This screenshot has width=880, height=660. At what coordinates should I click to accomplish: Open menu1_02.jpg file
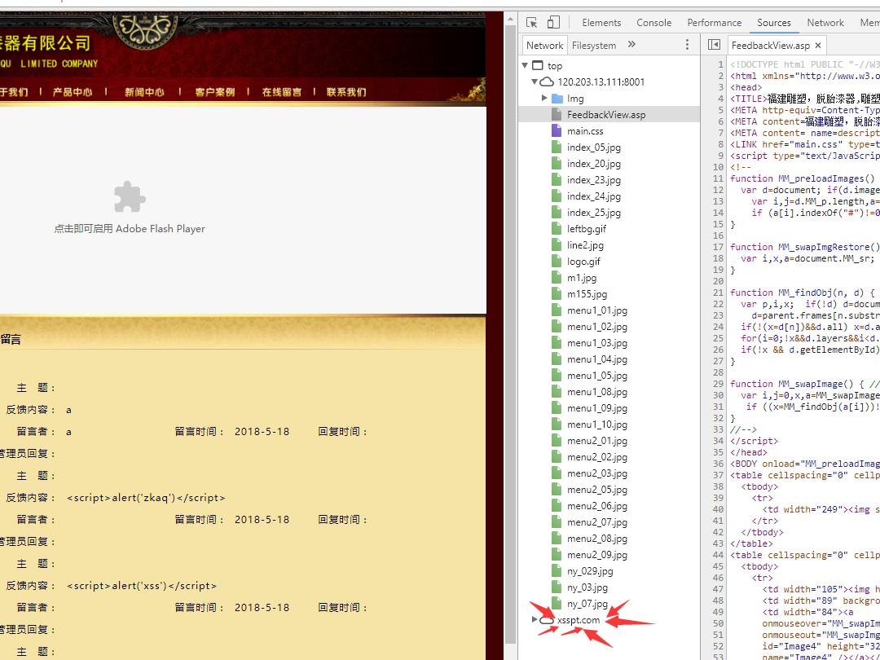click(597, 326)
